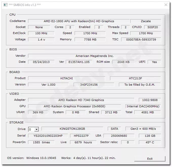The image size is (172, 167).
Task: Click the Speed value next to ExtClock
Action: tap(90, 33)
